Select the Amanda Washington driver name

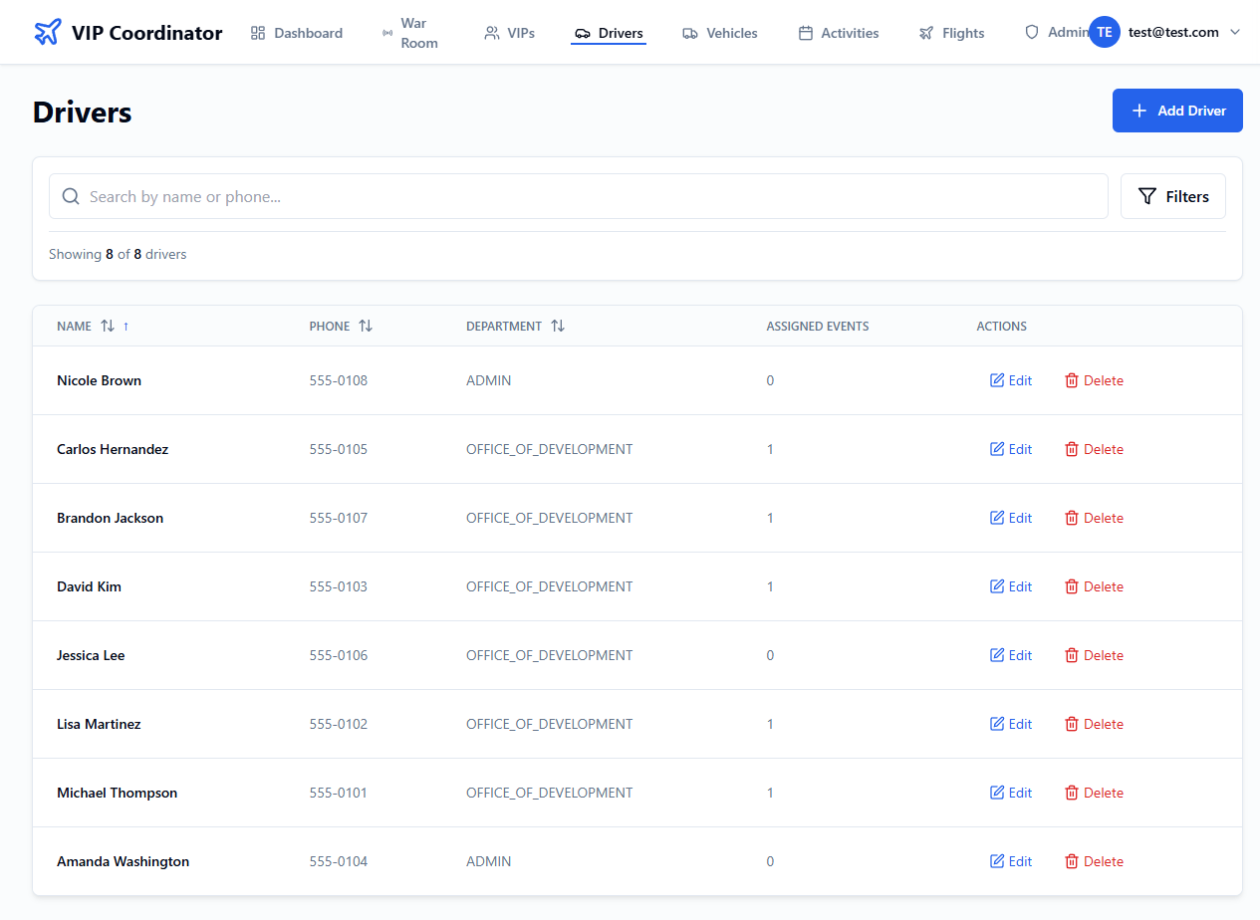tap(123, 861)
